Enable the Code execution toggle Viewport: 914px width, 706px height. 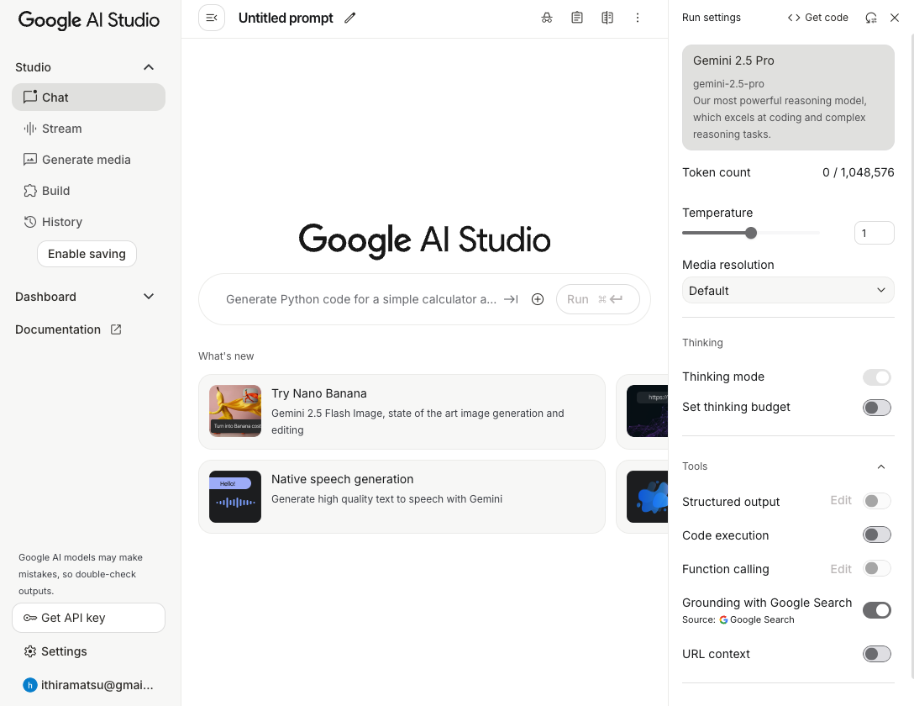pyautogui.click(x=876, y=535)
